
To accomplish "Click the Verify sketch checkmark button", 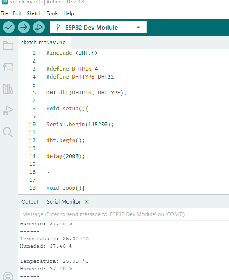I will tap(9, 27).
